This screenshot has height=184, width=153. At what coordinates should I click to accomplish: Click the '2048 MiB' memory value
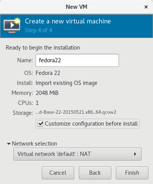tap(47, 93)
